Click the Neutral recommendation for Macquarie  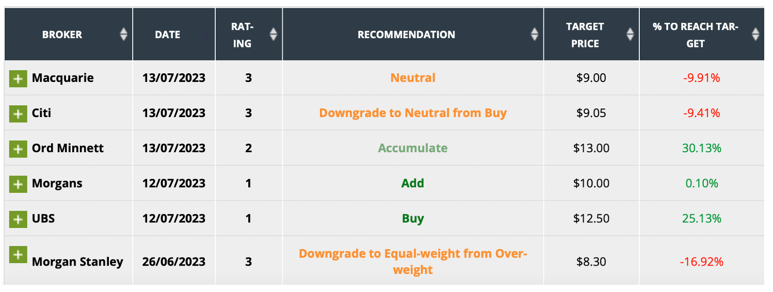coord(413,78)
